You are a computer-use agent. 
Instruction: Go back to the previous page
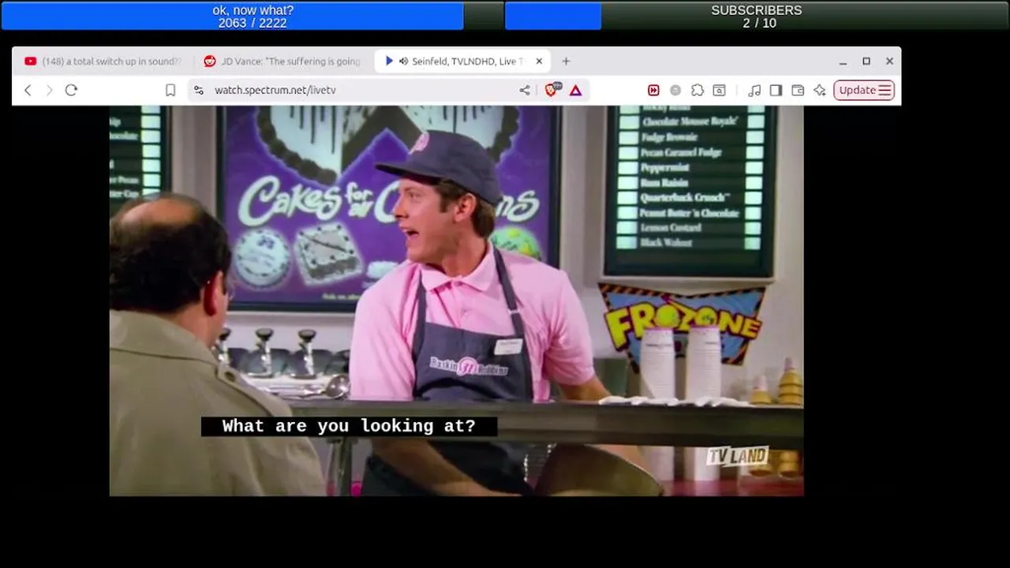(28, 90)
